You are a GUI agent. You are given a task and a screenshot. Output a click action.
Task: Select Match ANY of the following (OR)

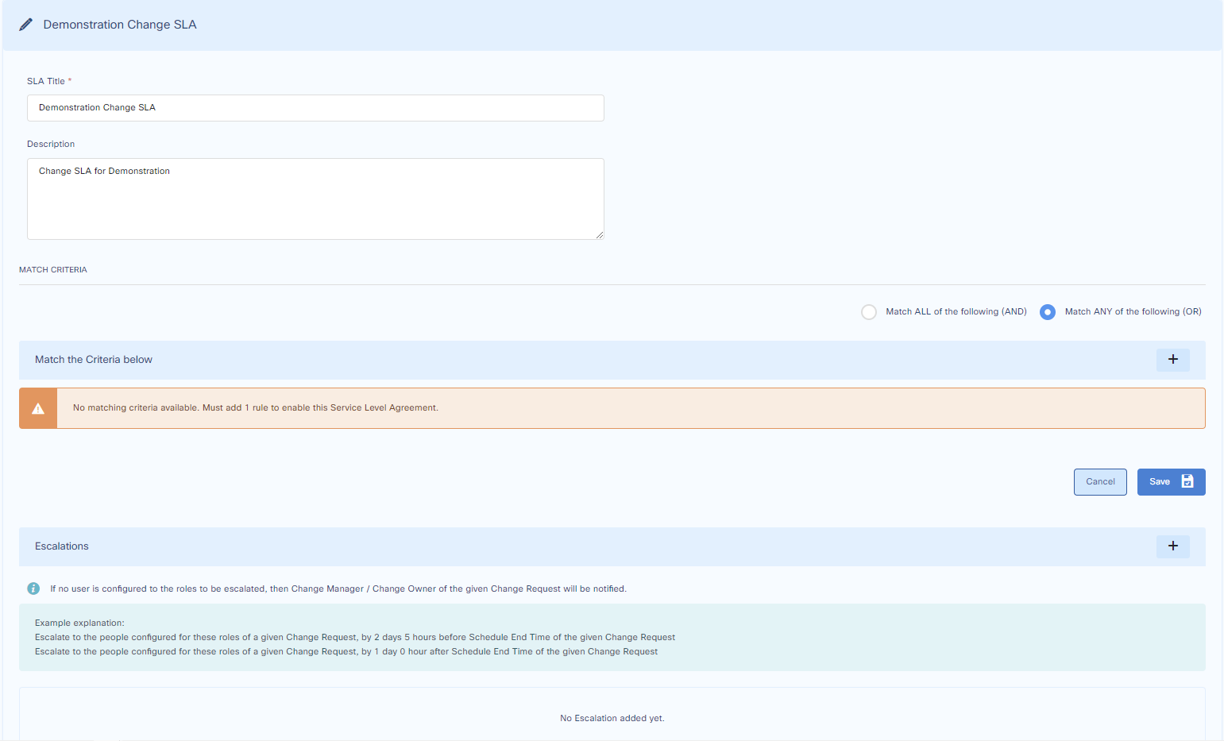click(1048, 311)
